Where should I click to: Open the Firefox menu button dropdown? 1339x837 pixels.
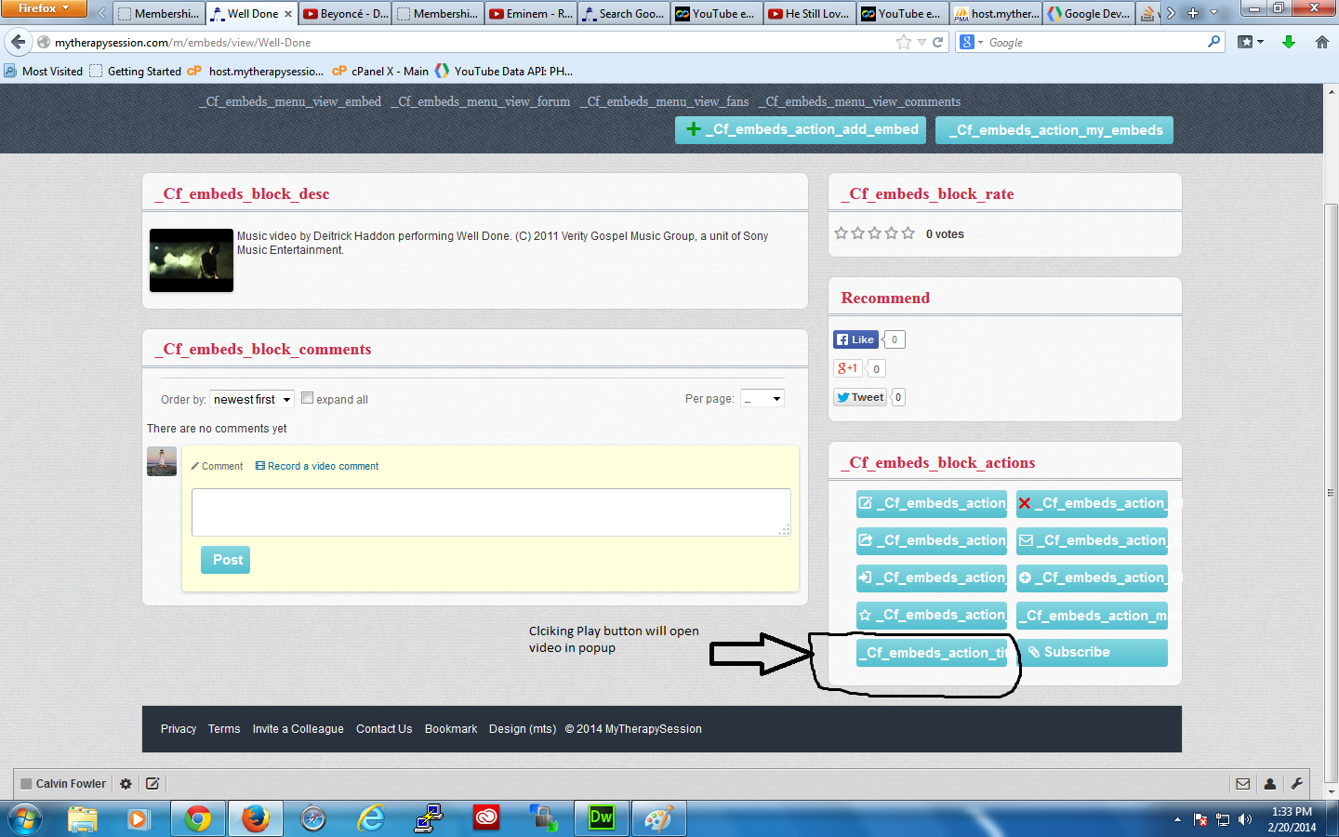tap(43, 8)
